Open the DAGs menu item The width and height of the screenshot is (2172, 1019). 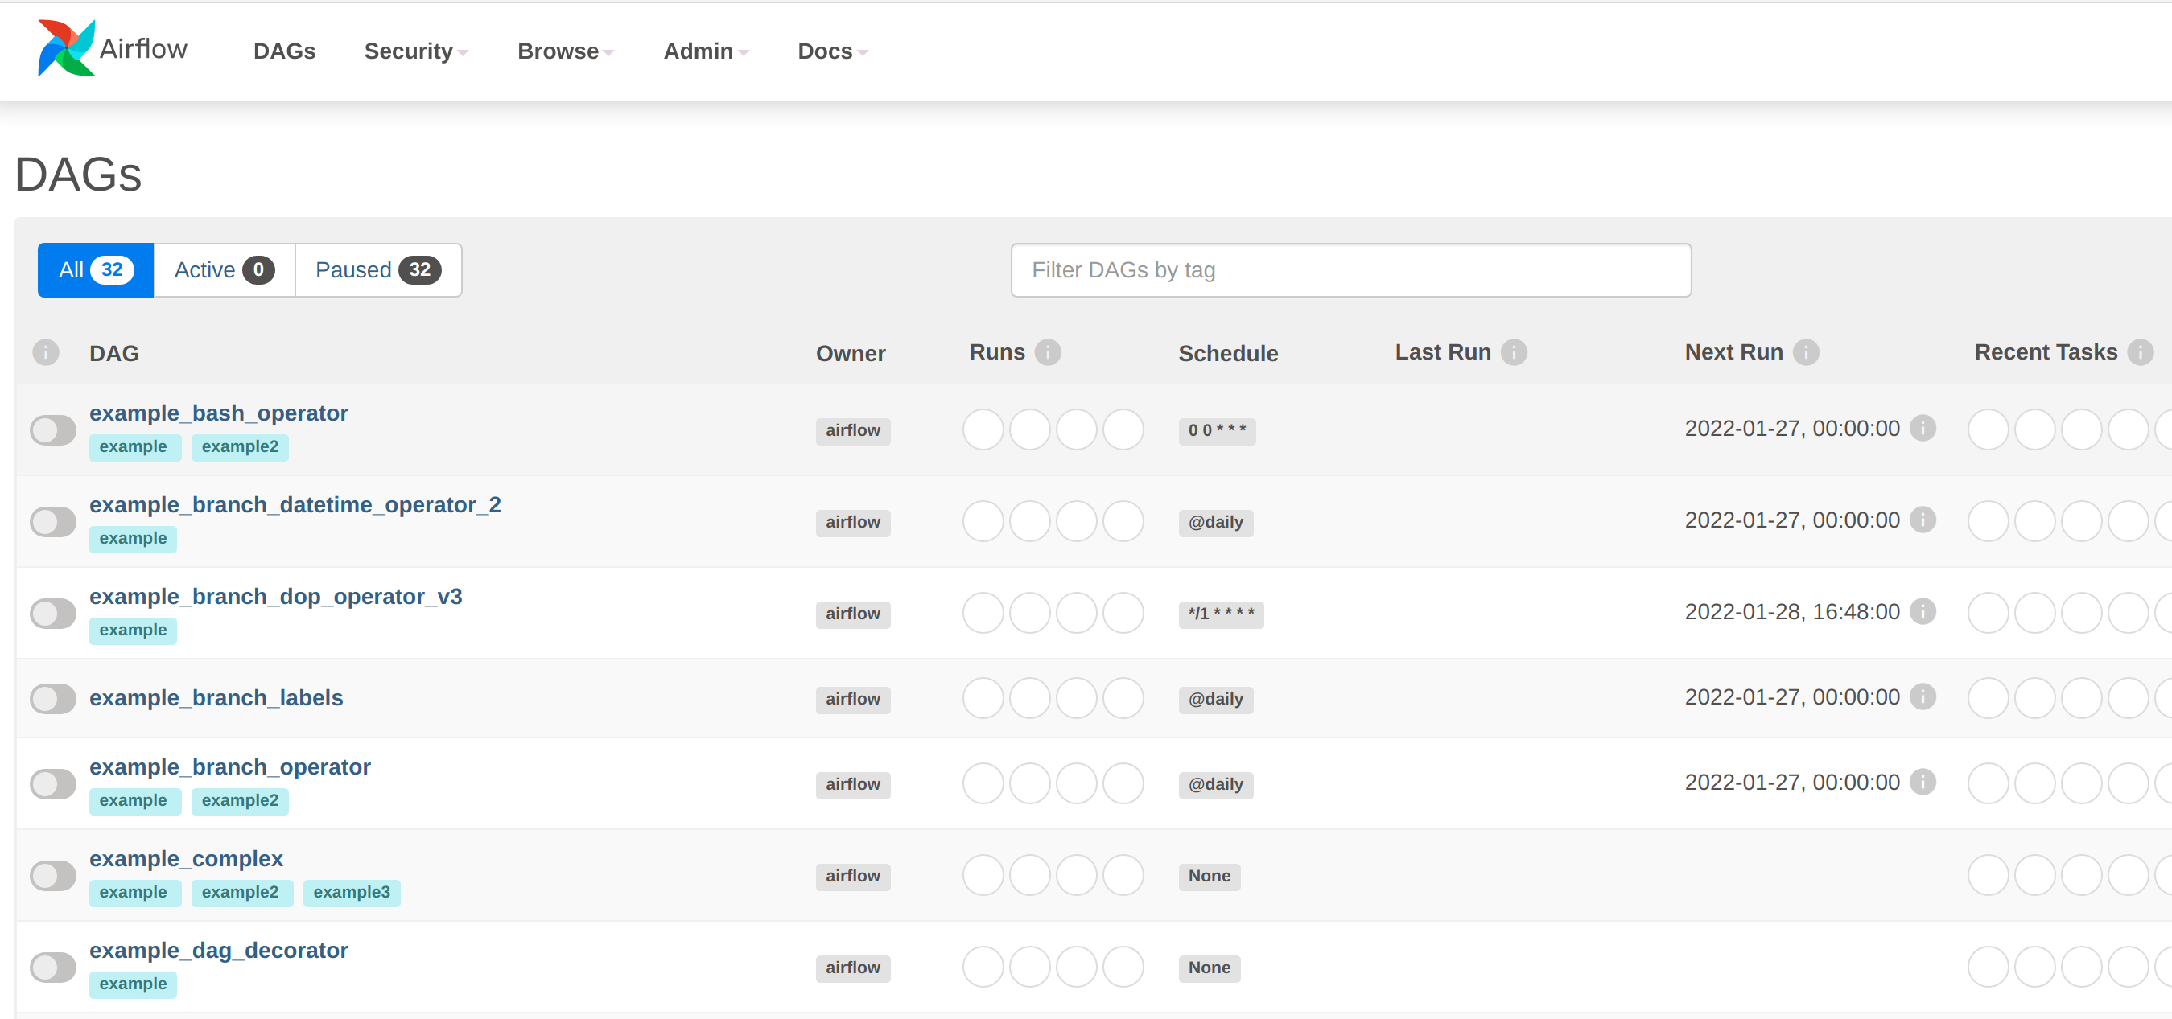[x=284, y=50]
